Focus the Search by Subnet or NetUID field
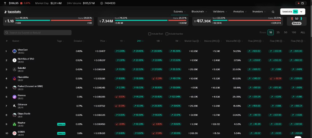The width and height of the screenshot is (312, 138). coord(38,32)
